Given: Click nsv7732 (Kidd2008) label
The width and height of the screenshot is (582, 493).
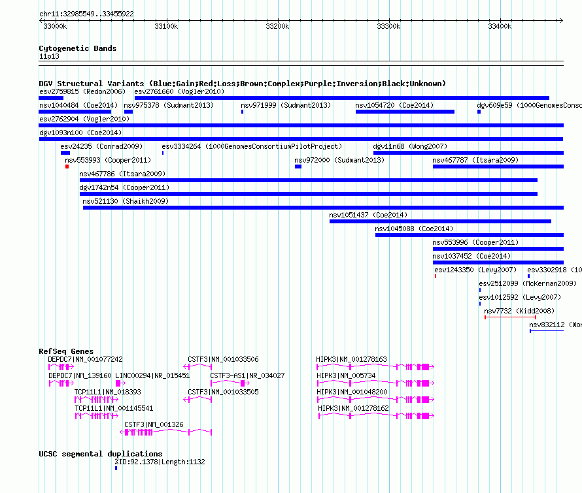Looking at the screenshot, I should [519, 311].
